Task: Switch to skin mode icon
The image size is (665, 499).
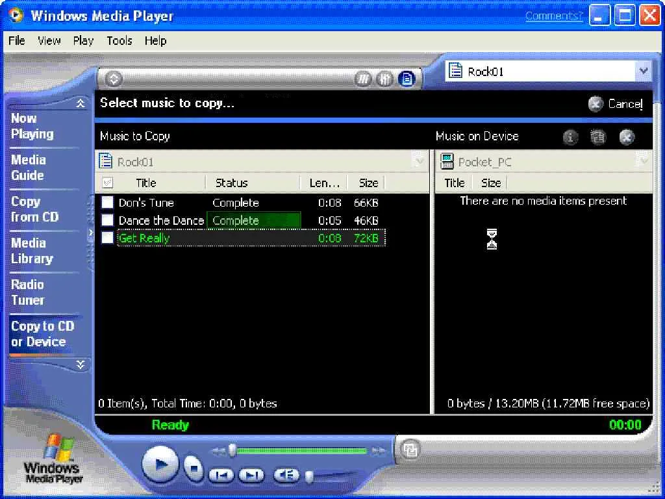Action: 410,450
